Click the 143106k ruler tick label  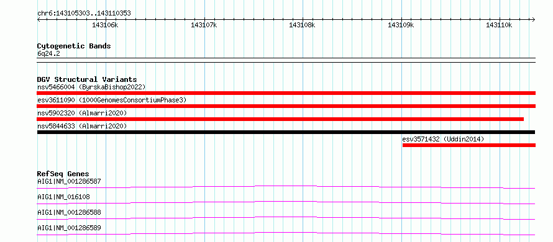click(x=105, y=25)
